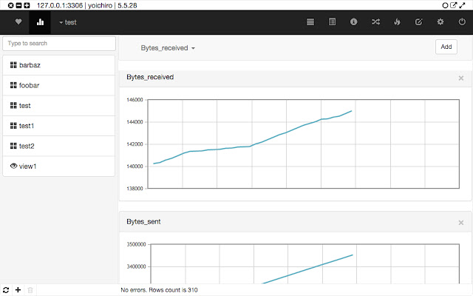The width and height of the screenshot is (473, 296).
Task: Open the table rows view icon
Action: click(310, 22)
